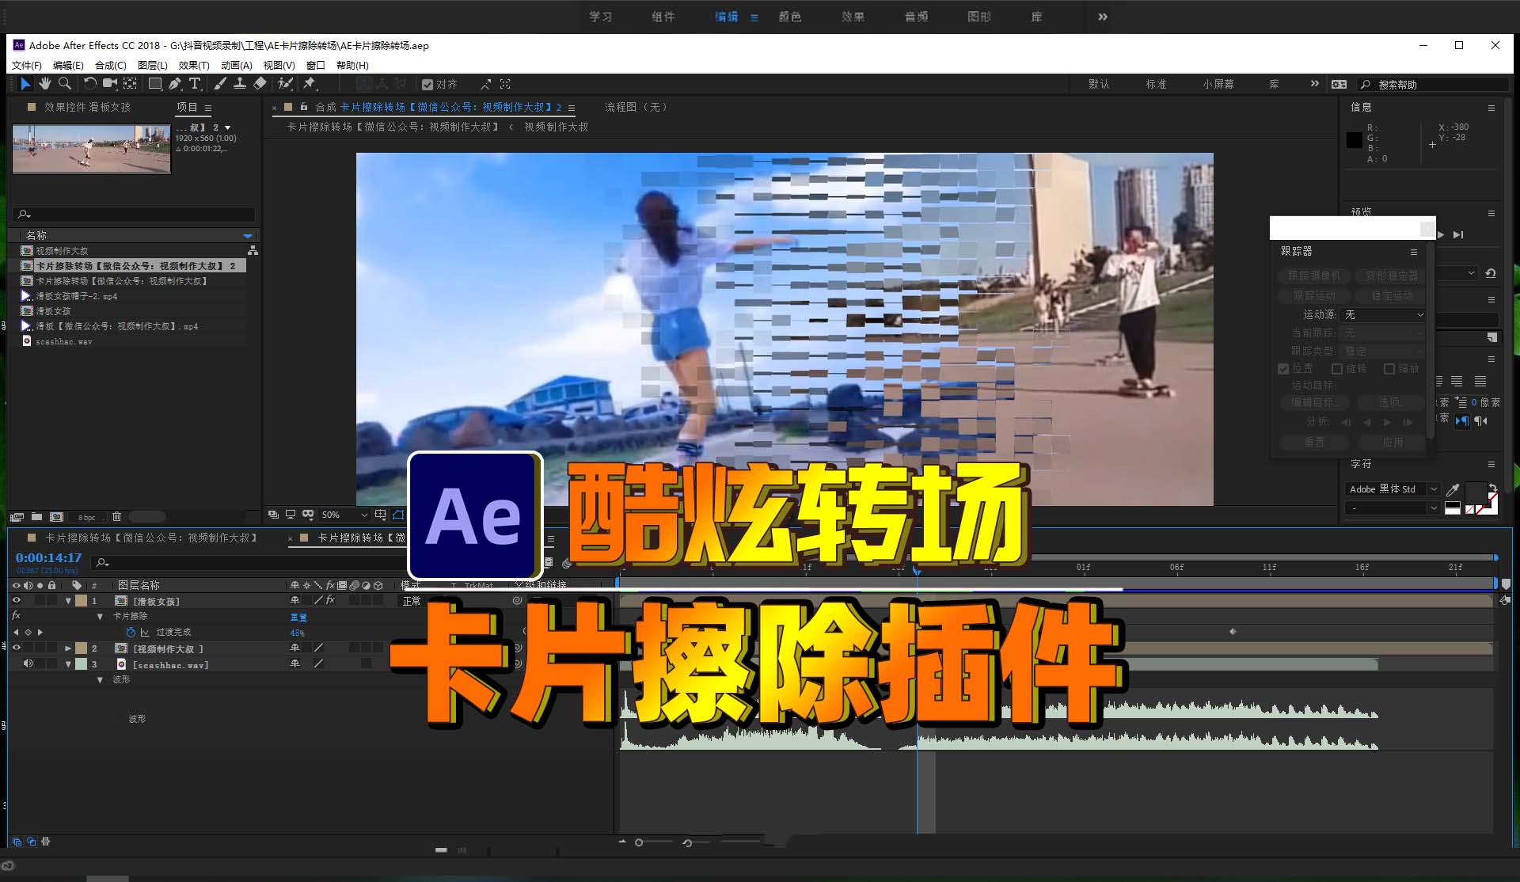Hide the 视频制作大叔 layer with eye icon

[16, 648]
